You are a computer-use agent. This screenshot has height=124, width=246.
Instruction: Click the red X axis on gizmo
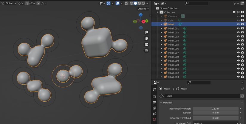(143, 22)
